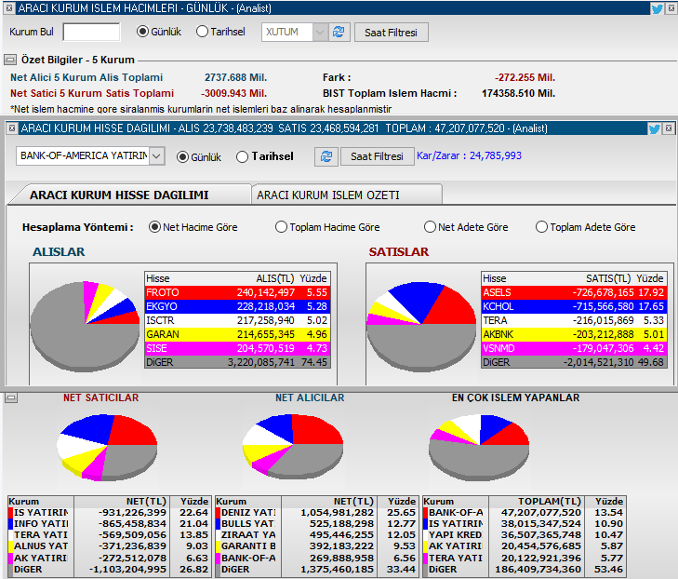Select the KCHOL row in Satislar table
Screen dimensions: 678x579
coord(574,306)
